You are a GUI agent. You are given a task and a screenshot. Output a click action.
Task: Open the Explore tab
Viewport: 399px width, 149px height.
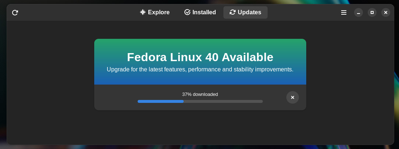(x=155, y=12)
